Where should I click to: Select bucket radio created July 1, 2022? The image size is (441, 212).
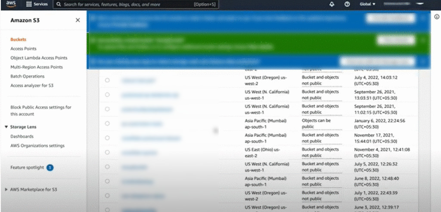107,195
